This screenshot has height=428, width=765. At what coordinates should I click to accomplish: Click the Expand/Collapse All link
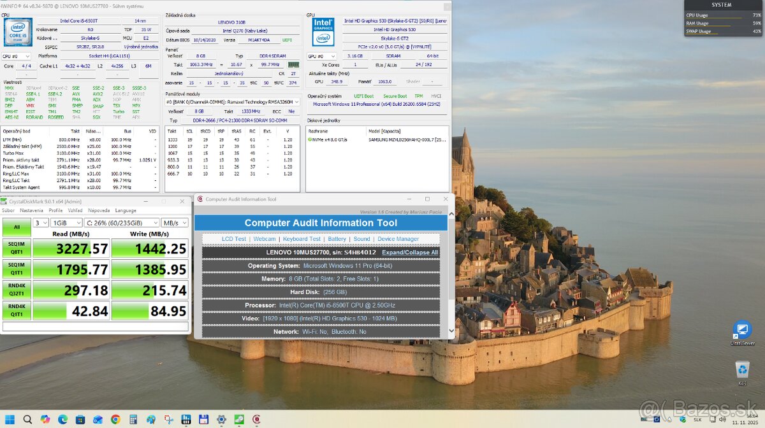pyautogui.click(x=410, y=252)
